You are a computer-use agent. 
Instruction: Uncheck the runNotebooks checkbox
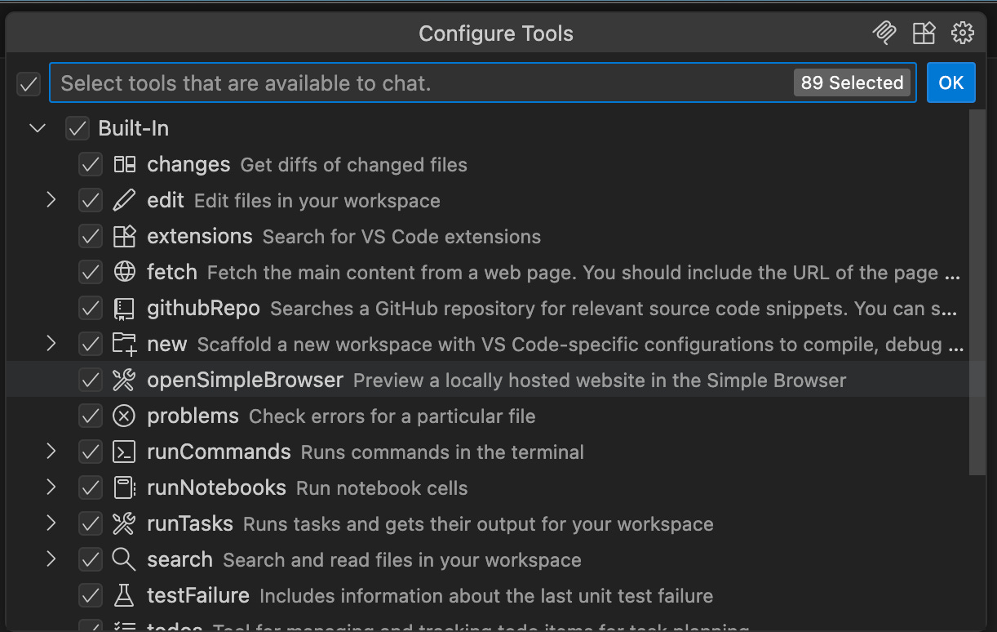tap(91, 488)
